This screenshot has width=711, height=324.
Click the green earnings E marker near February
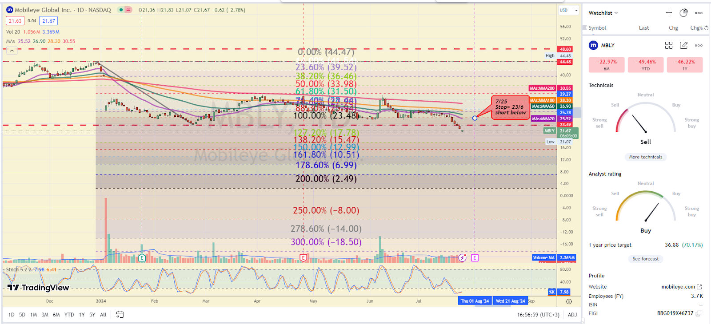coord(142,257)
